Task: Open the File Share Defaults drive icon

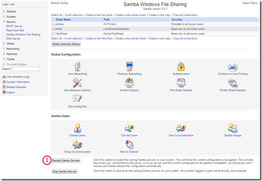Action: 181,83
